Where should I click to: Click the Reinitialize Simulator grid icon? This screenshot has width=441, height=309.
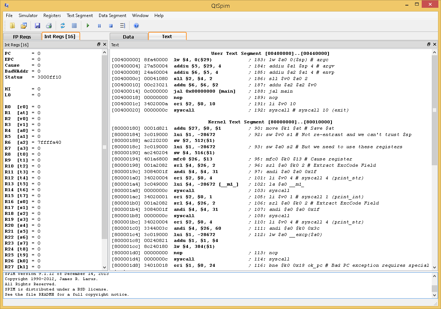pos(74,26)
